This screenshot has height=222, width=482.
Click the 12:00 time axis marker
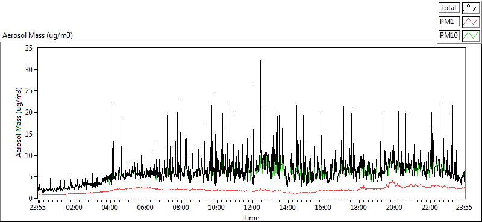(x=252, y=207)
